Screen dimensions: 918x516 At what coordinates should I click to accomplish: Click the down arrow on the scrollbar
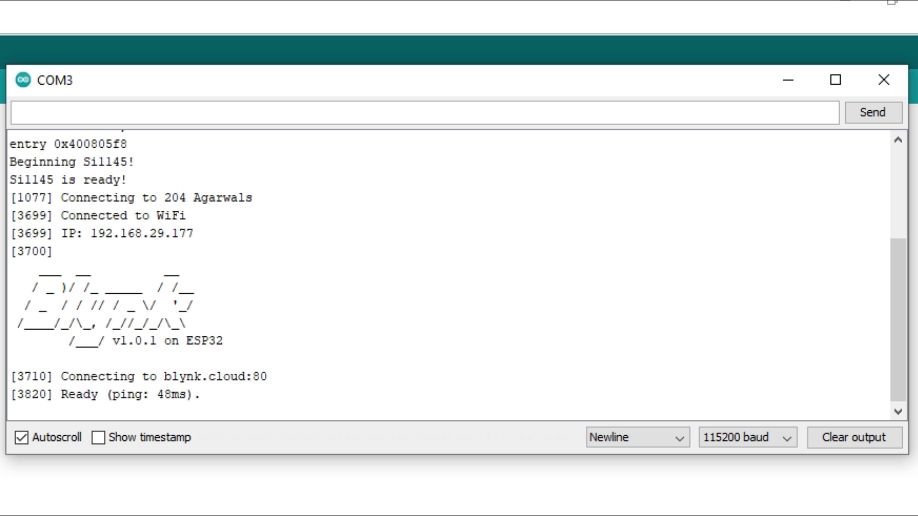pos(898,411)
